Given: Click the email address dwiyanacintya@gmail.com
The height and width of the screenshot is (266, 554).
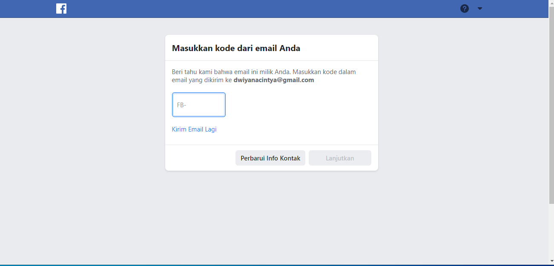Looking at the screenshot, I should click(274, 80).
